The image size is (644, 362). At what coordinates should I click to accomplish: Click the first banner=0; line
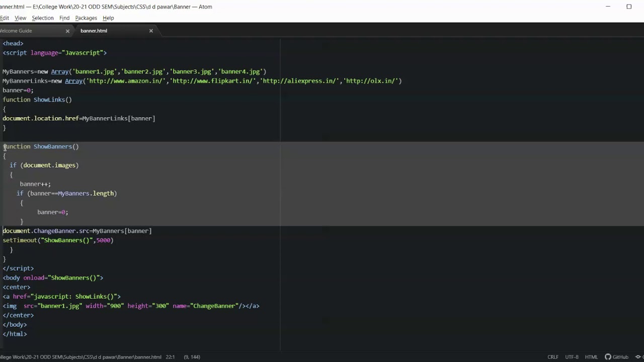(18, 90)
